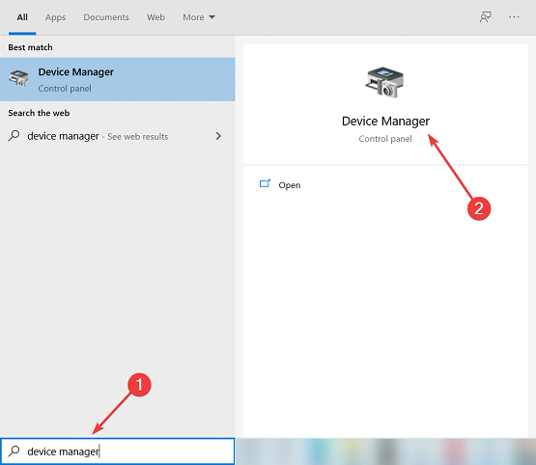This screenshot has height=465, width=536.
Task: Click the Control panel subtitle in preview
Action: 385,139
